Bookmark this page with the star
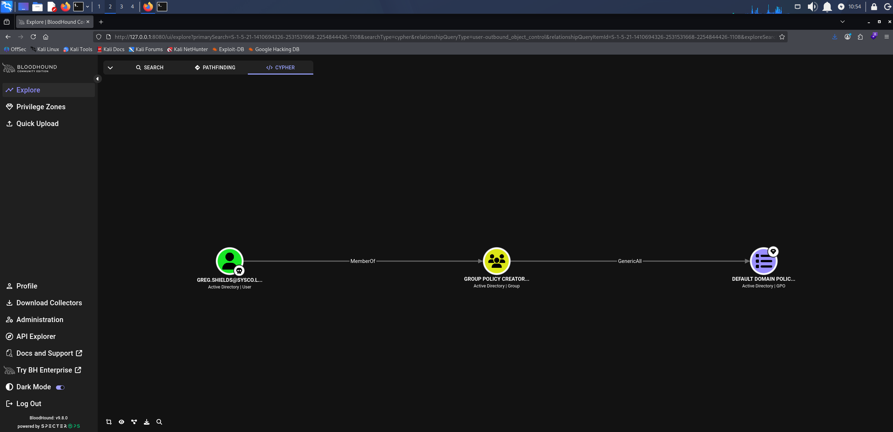Image resolution: width=893 pixels, height=432 pixels. click(x=782, y=37)
